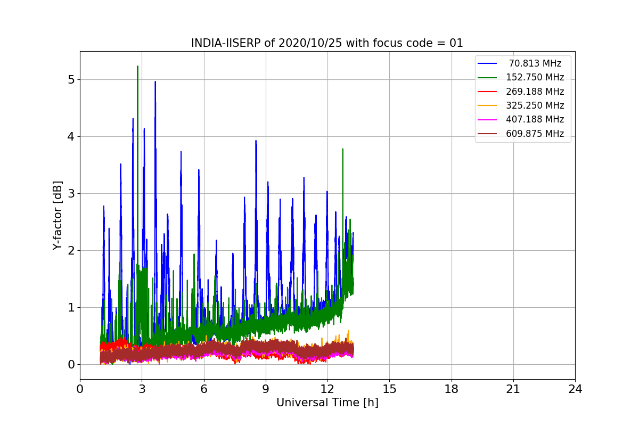Click x-axis tick label 21
Viewport: 639px width, 426px height.
click(513, 389)
